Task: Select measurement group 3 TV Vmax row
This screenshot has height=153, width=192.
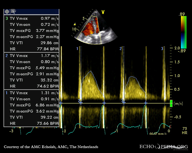Action: [31, 18]
